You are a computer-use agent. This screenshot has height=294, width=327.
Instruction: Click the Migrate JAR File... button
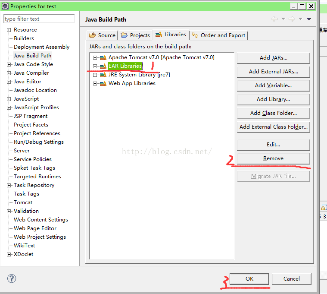pos(274,176)
